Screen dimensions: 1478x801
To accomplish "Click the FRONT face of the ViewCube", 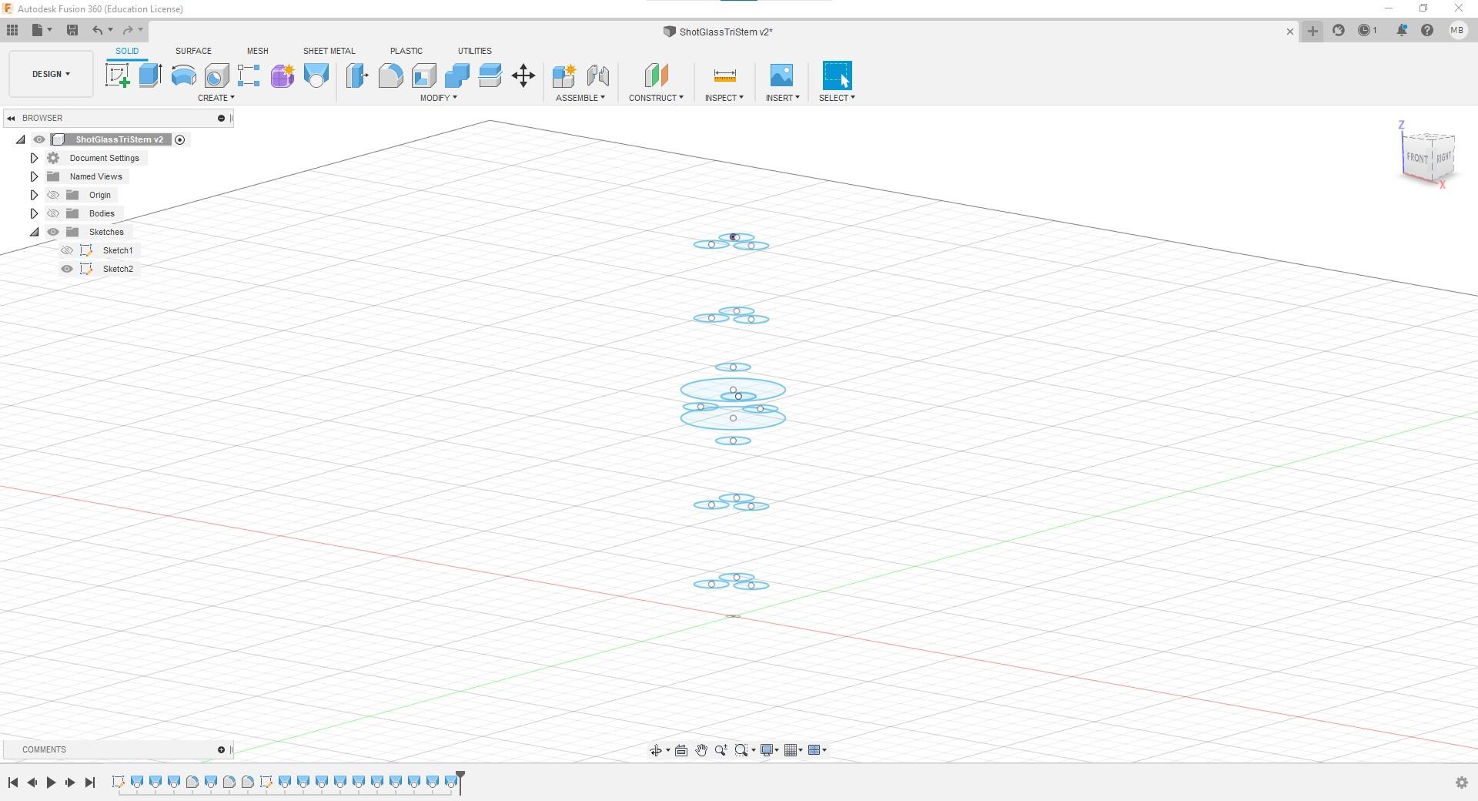I will pyautogui.click(x=1416, y=158).
